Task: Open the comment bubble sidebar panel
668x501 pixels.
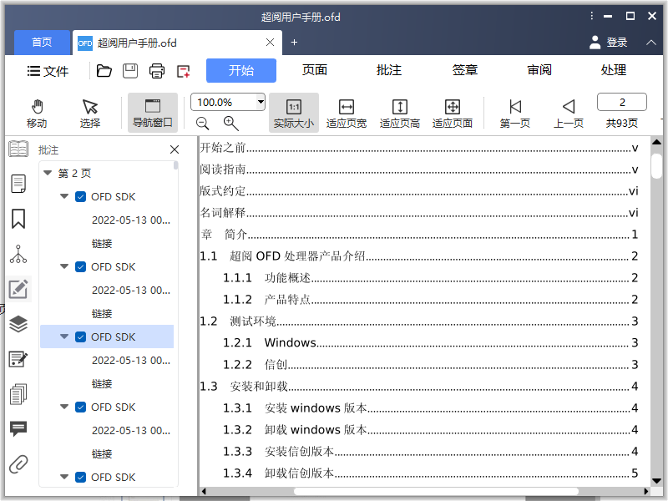Action: [18, 428]
